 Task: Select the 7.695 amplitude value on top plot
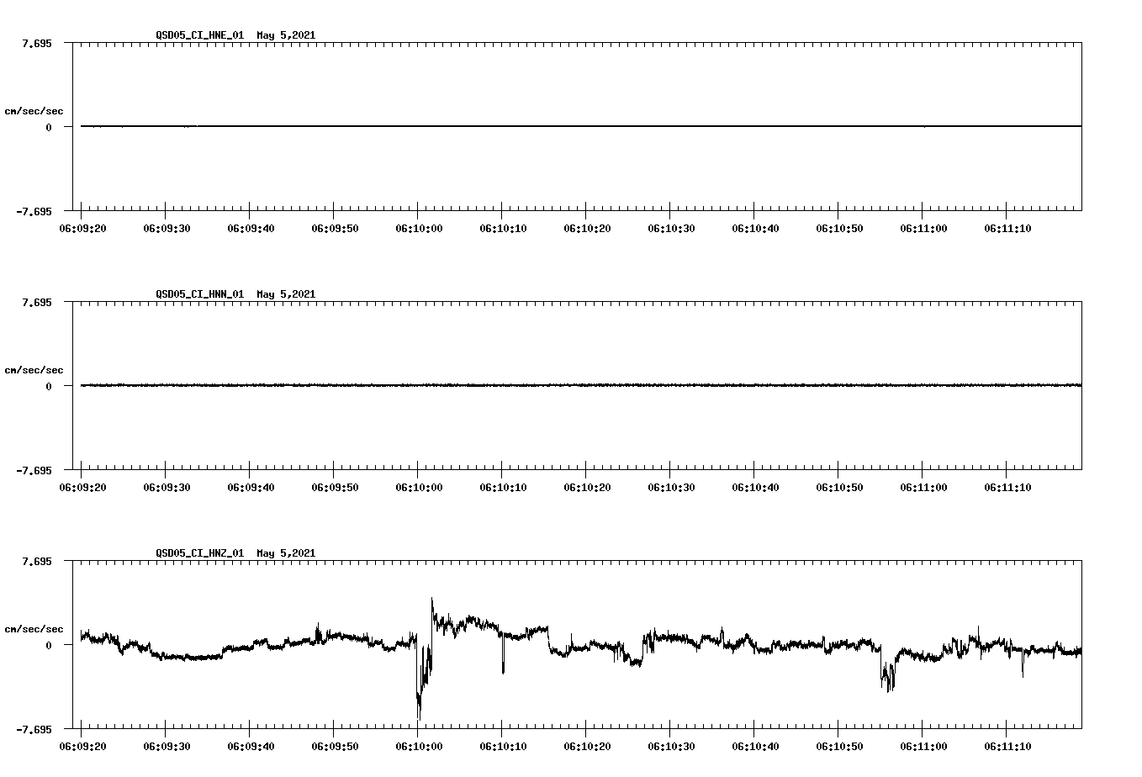coord(37,41)
